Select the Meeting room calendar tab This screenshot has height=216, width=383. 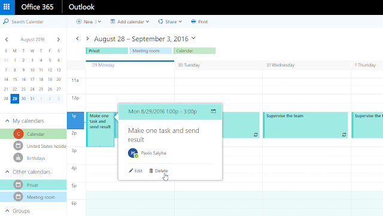[150, 51]
